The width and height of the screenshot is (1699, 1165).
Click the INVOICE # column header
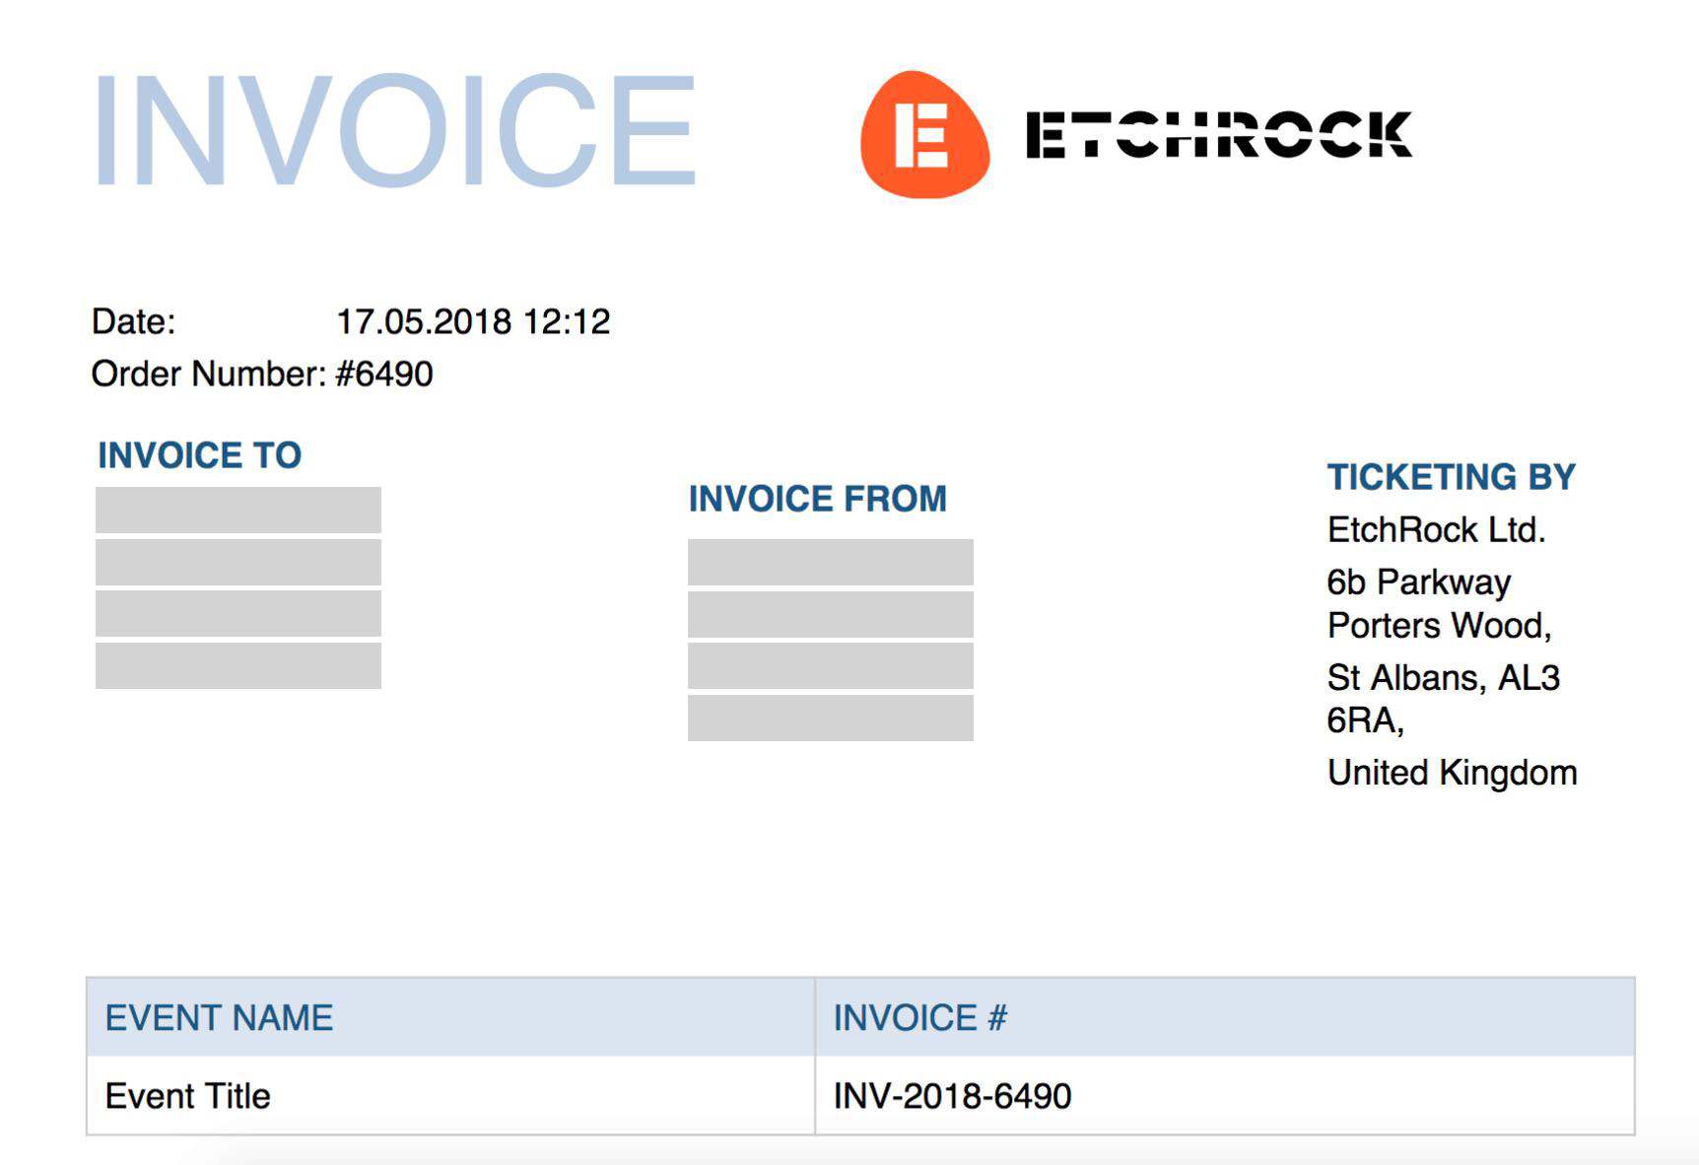(x=919, y=1018)
